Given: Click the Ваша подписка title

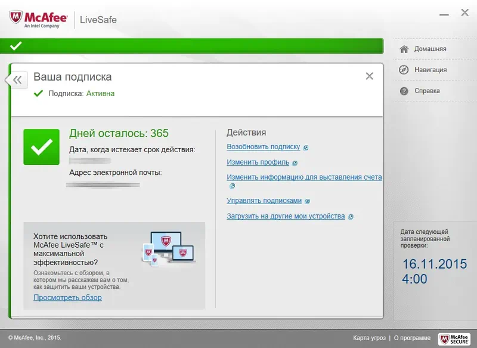Looking at the screenshot, I should pyautogui.click(x=72, y=77).
